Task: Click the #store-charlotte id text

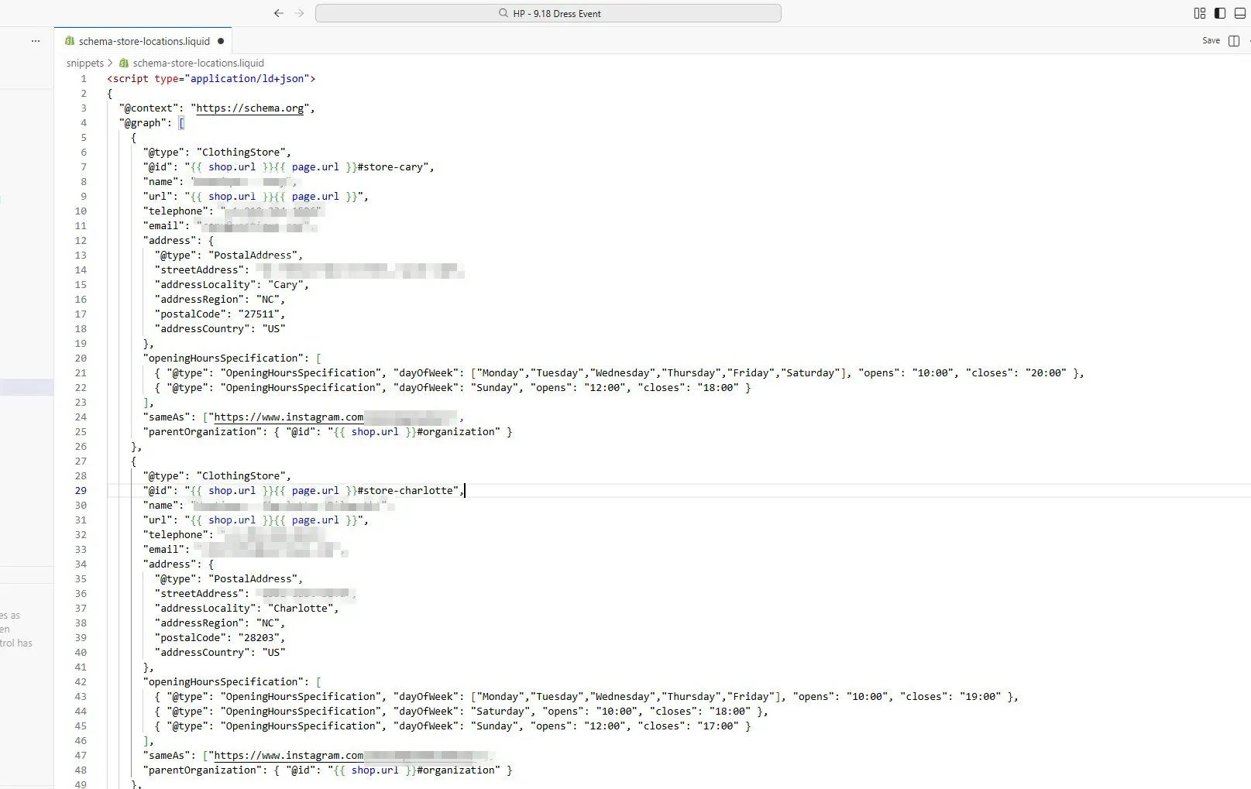Action: point(404,491)
